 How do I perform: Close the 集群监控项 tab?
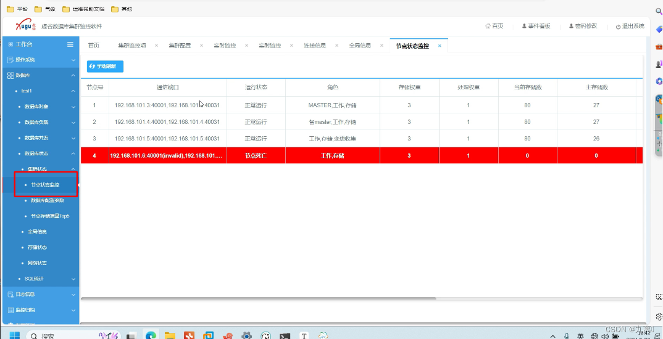156,46
